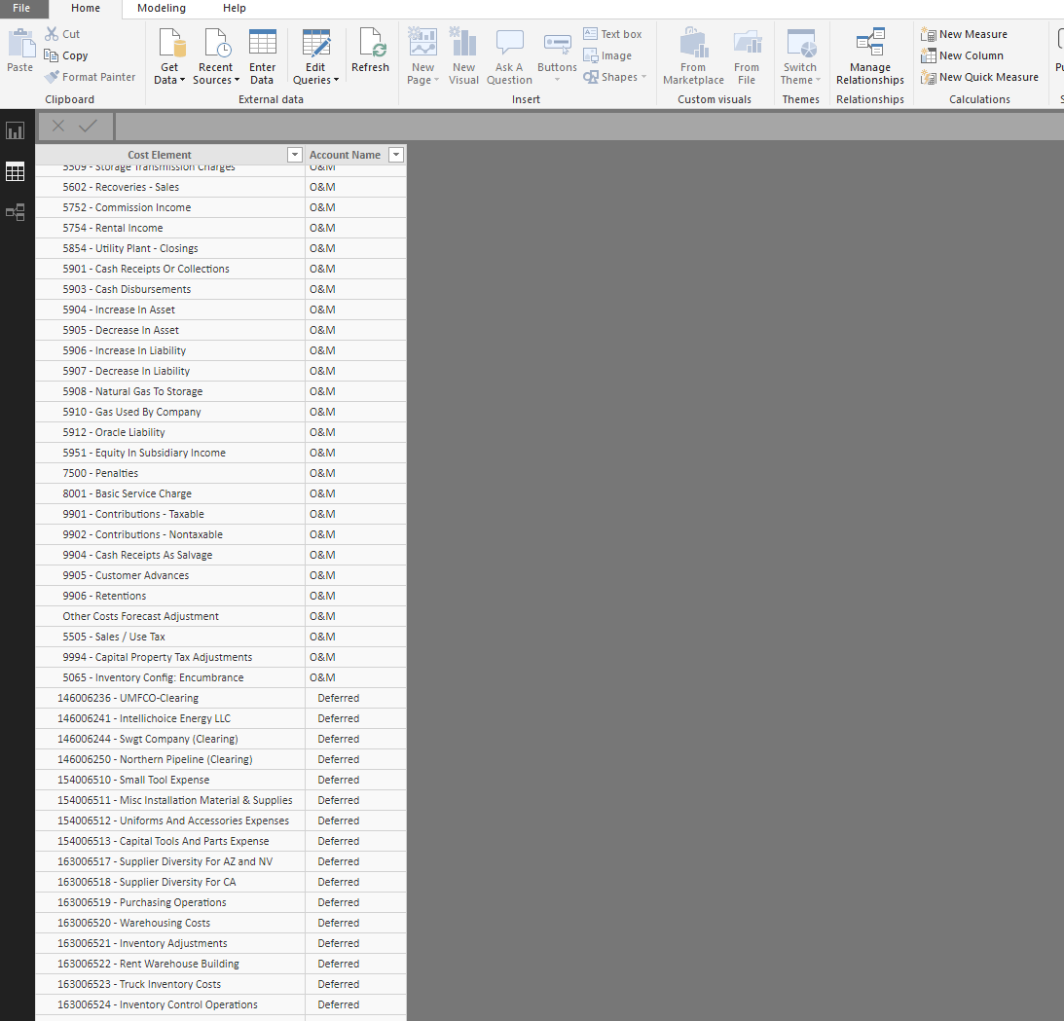Screen dimensions: 1064x1021
Task: Switch to Report view in sidebar
Action: coord(15,130)
